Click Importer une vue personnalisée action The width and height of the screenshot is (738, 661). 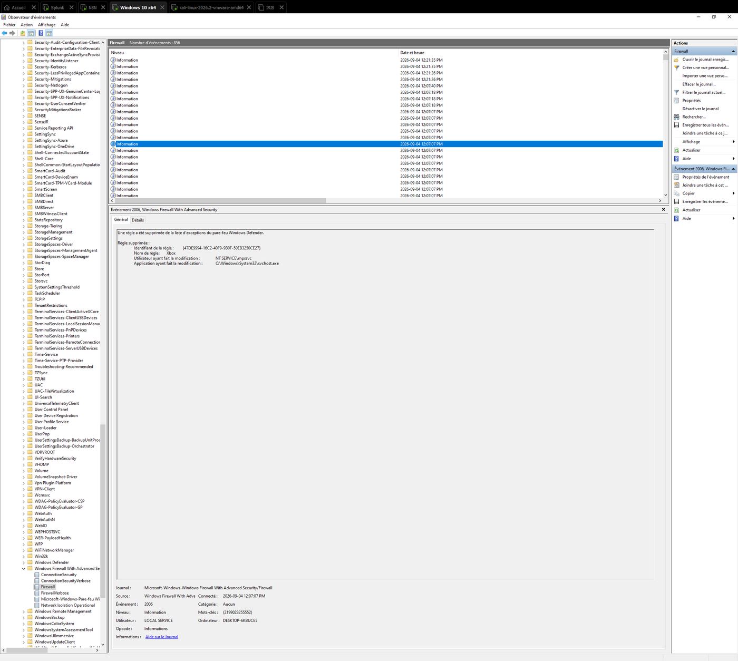pyautogui.click(x=705, y=76)
